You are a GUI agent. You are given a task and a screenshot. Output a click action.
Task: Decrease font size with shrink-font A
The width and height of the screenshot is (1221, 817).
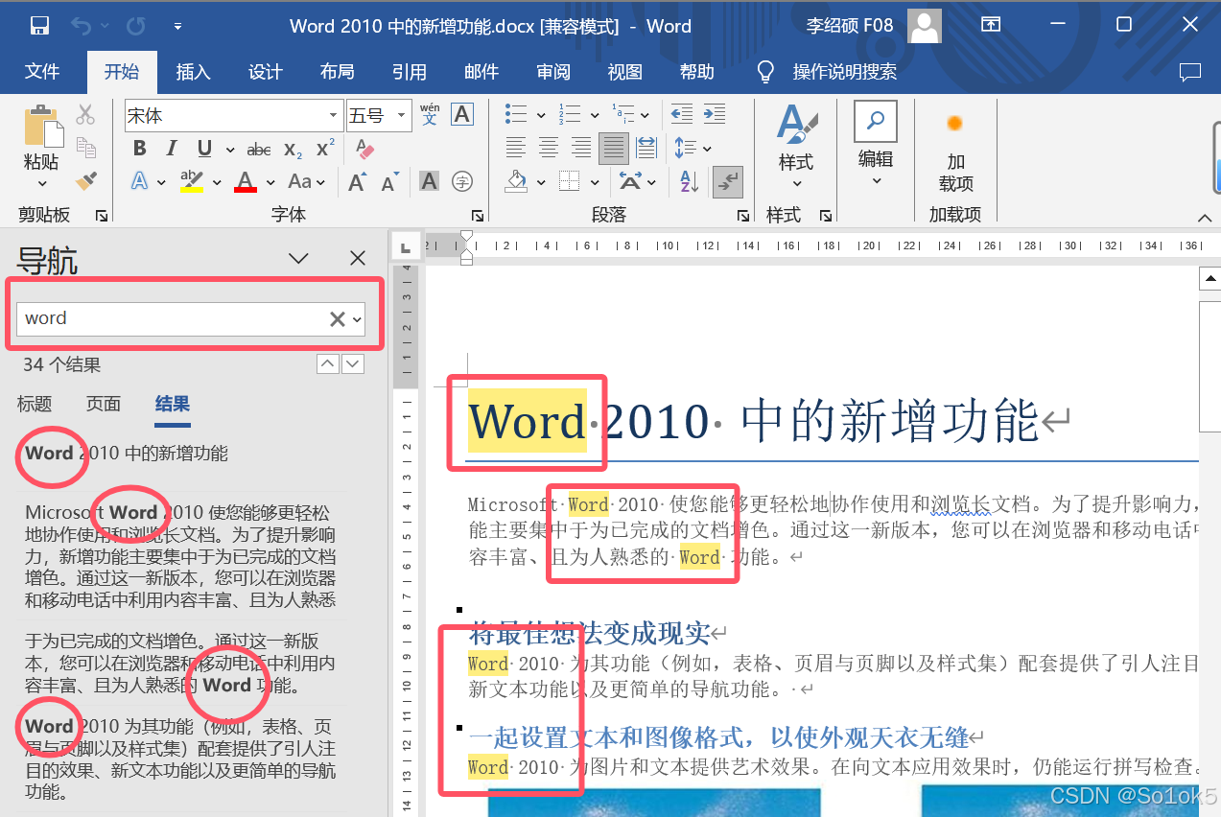pyautogui.click(x=389, y=181)
